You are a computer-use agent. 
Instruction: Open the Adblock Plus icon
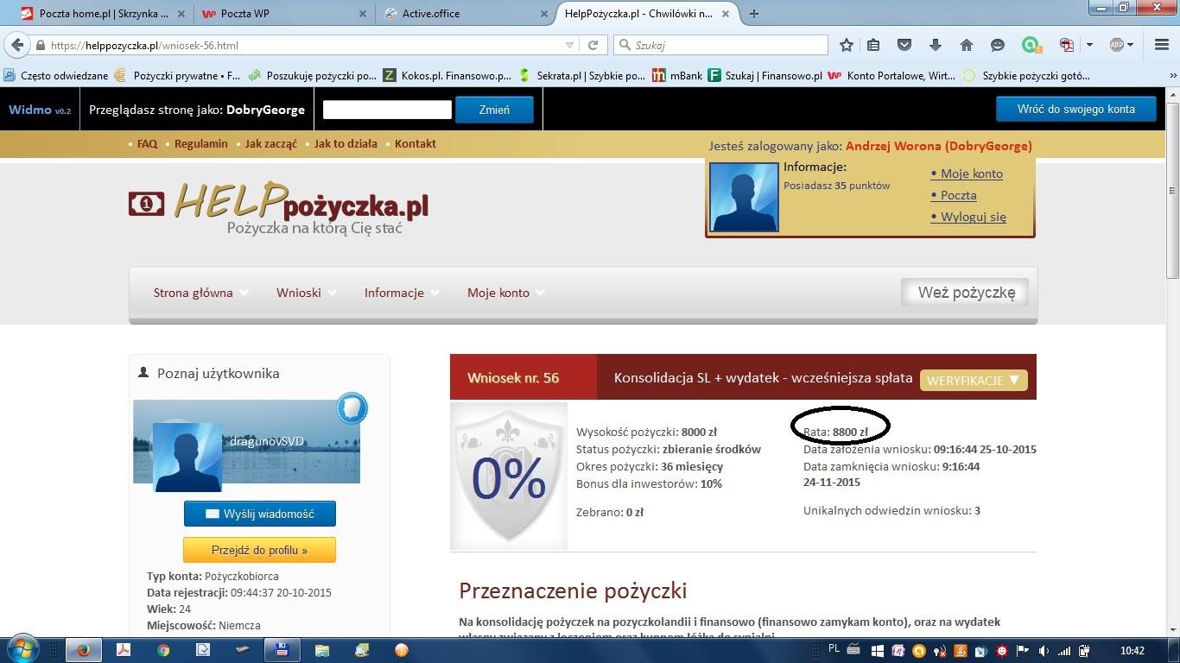tap(1116, 45)
